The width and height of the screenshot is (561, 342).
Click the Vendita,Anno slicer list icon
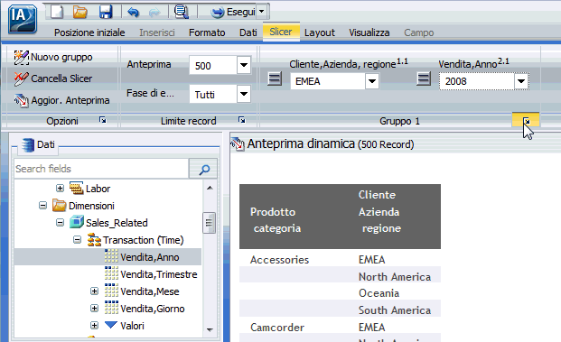coord(424,79)
